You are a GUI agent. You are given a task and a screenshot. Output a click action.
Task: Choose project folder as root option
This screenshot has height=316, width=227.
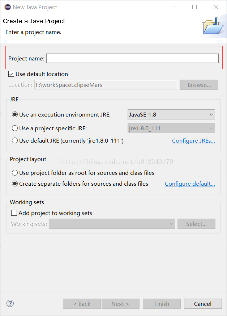15,173
